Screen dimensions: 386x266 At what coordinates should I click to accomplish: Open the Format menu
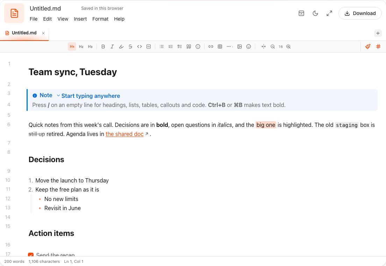(x=100, y=19)
